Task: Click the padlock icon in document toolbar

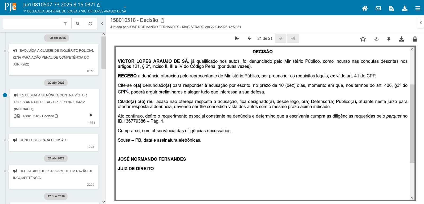Action: 415,39
